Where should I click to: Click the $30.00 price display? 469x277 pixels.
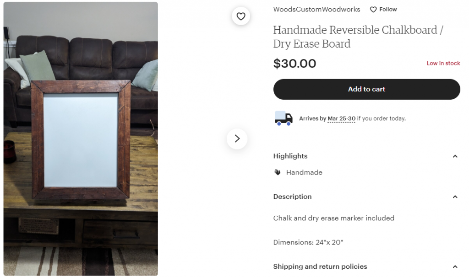294,64
